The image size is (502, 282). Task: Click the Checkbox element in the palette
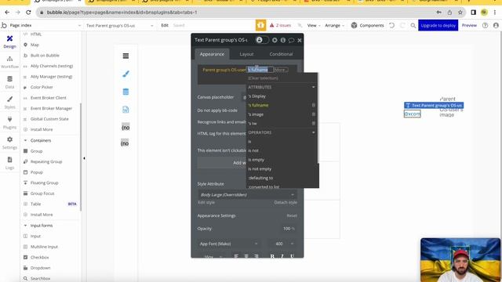coord(40,258)
